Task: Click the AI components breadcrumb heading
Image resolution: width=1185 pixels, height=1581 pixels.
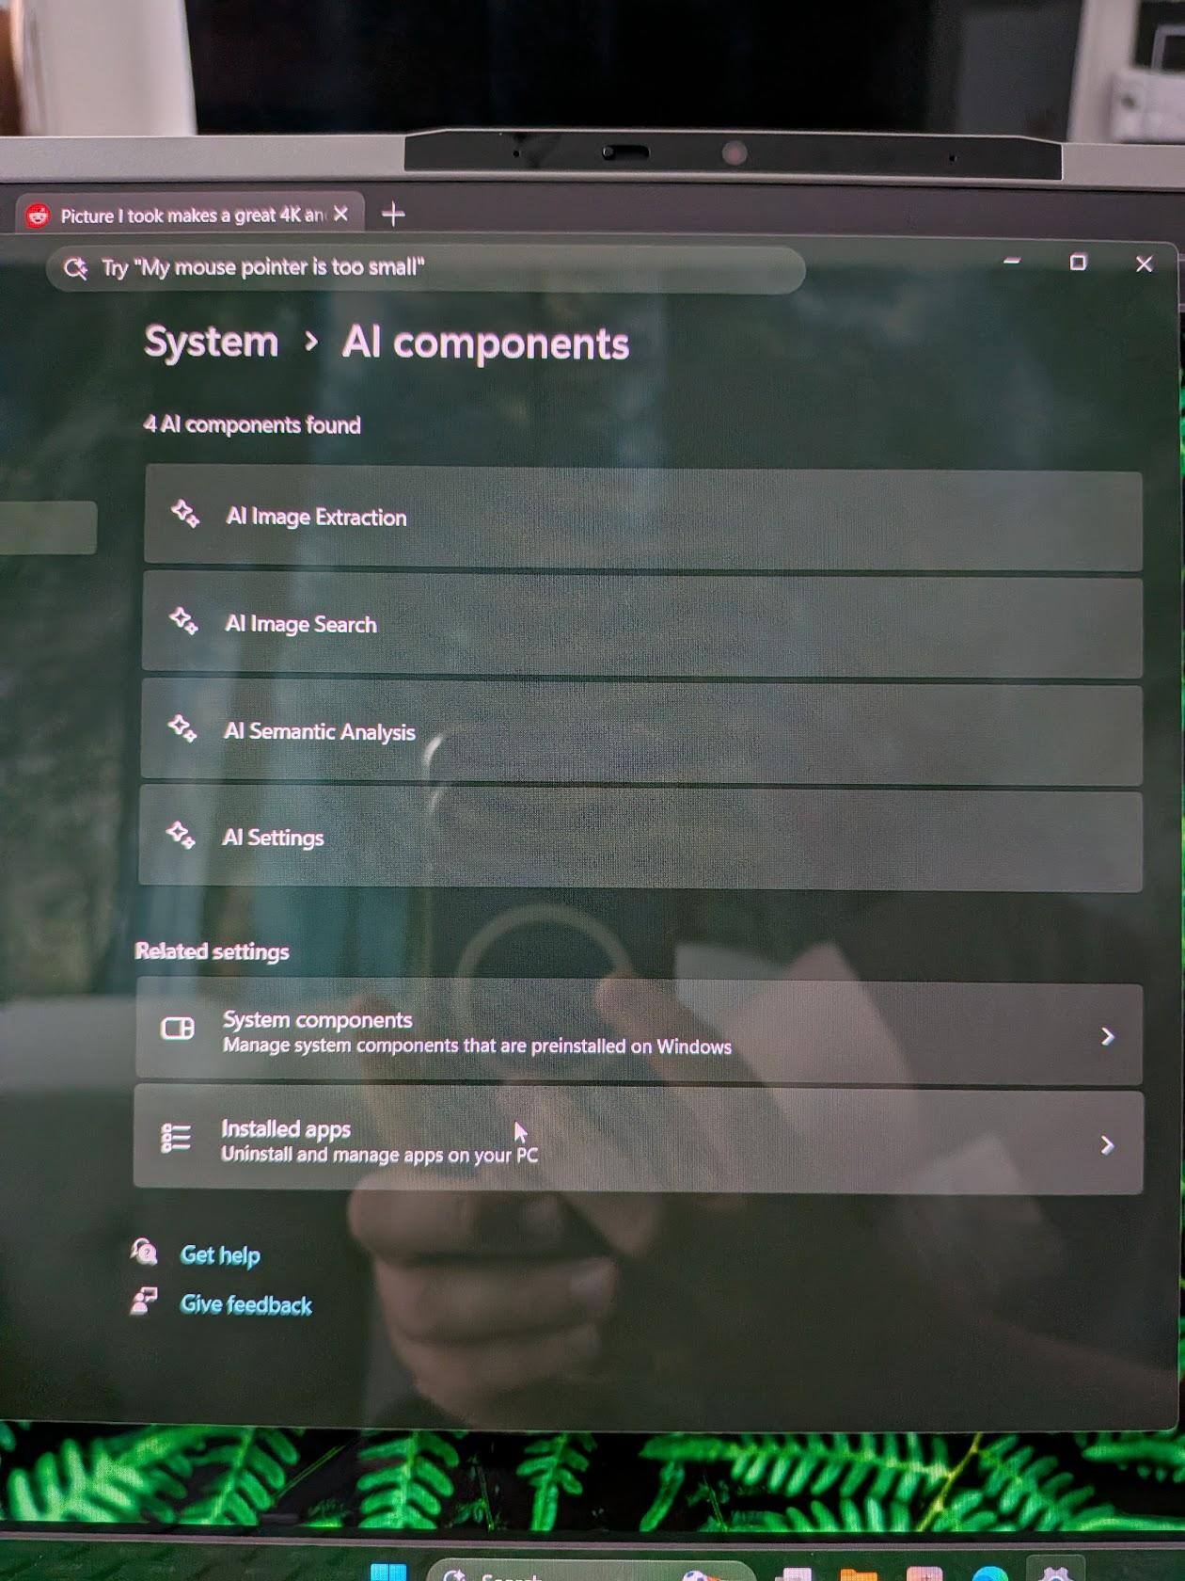Action: pos(485,343)
